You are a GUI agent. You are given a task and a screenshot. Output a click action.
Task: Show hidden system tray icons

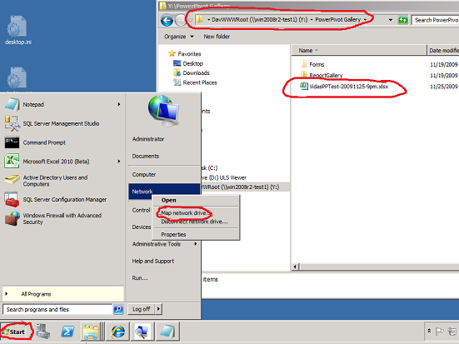[429, 331]
